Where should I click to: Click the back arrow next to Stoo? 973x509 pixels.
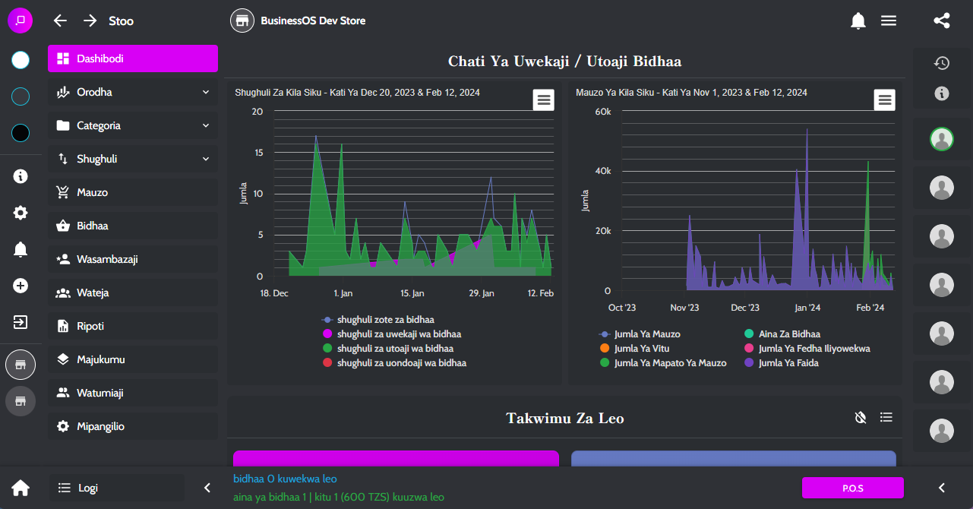click(60, 21)
